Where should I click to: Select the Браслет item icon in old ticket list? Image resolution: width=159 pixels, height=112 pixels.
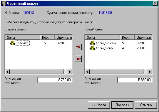12,43
